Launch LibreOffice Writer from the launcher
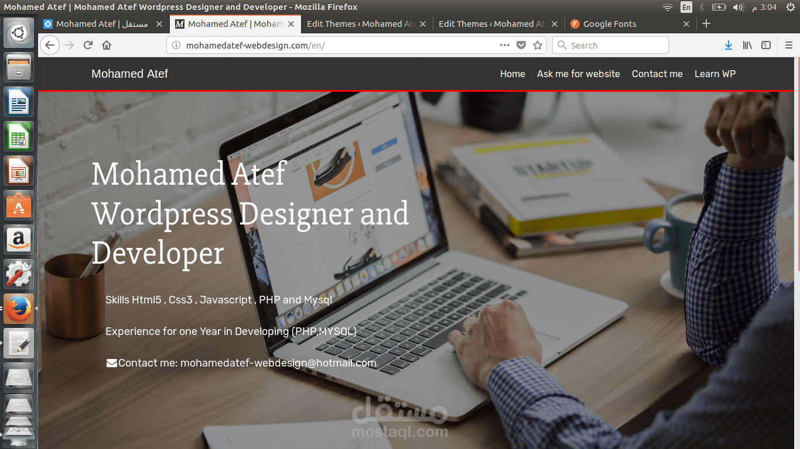Image resolution: width=800 pixels, height=449 pixels. [19, 102]
